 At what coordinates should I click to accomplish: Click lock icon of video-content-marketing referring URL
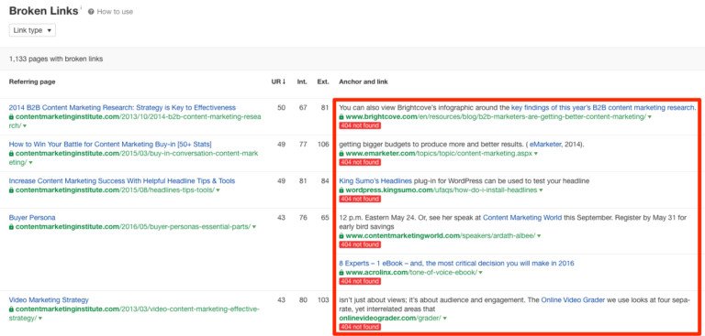[x=11, y=309]
